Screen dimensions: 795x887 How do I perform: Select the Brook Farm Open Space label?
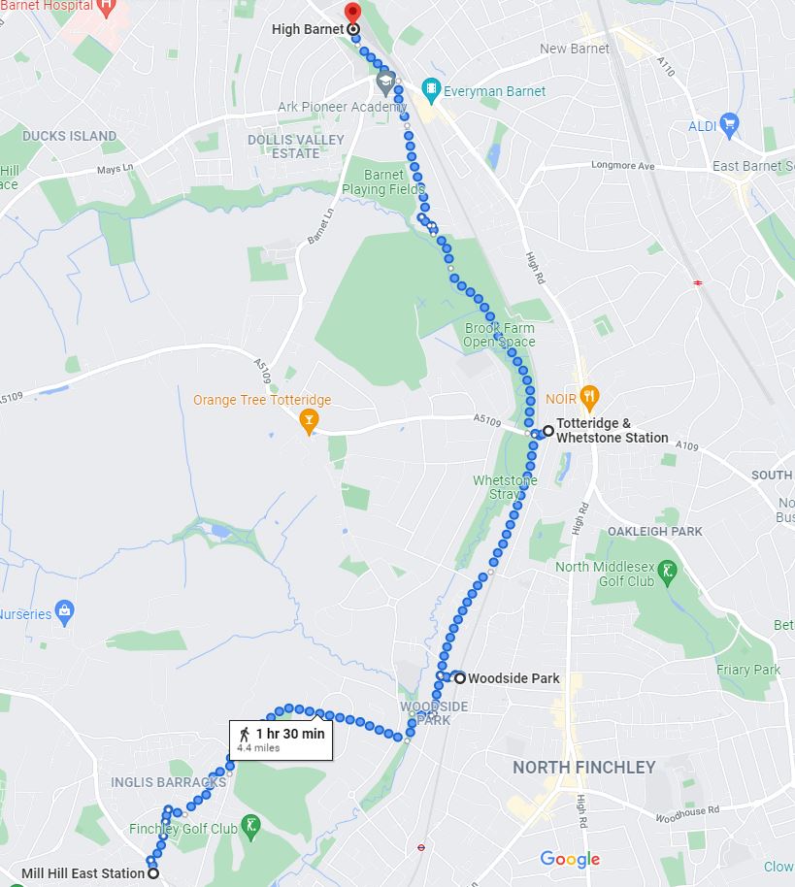(x=499, y=335)
